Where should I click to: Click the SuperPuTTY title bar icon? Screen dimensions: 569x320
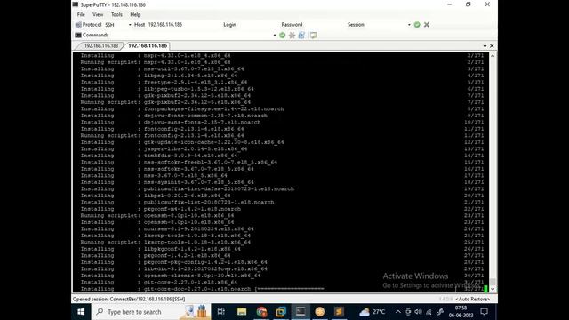pos(76,4)
